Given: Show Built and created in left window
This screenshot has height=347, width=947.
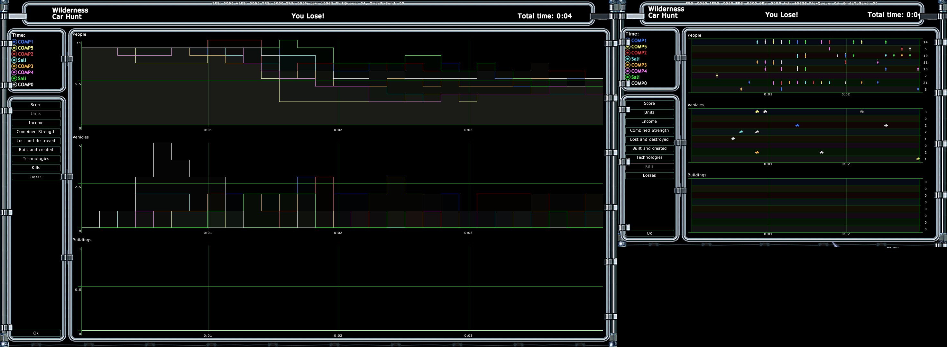Looking at the screenshot, I should point(36,150).
